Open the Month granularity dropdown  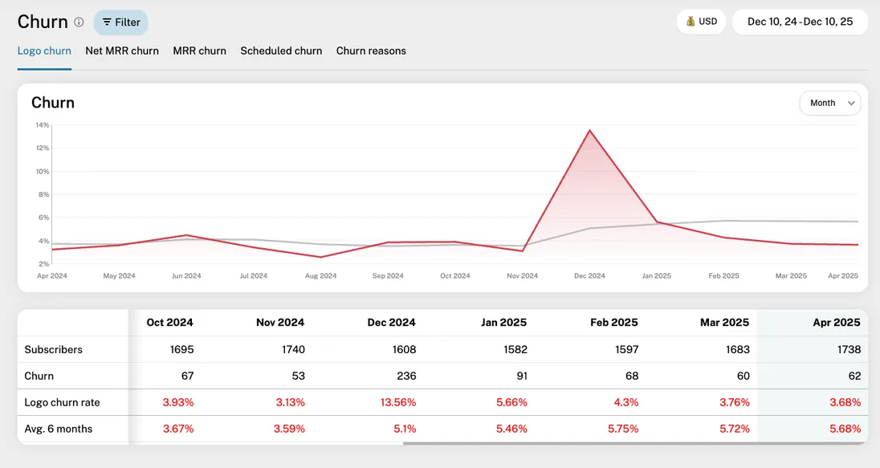[x=830, y=103]
